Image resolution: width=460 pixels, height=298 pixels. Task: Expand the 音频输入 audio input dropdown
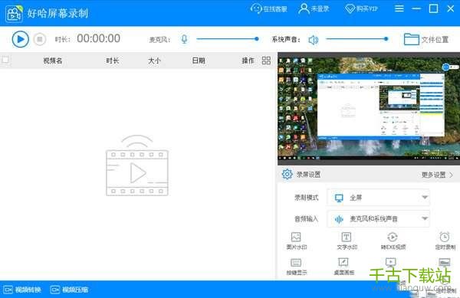(x=379, y=218)
